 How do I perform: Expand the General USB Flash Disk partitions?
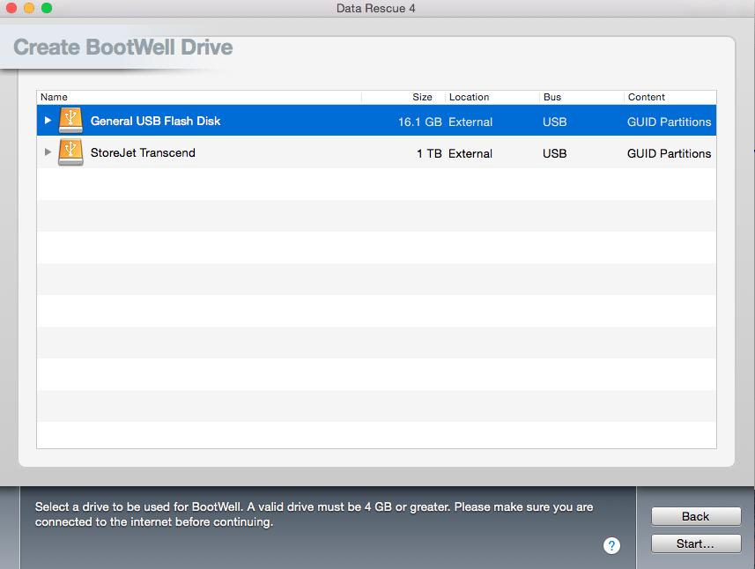click(x=48, y=121)
